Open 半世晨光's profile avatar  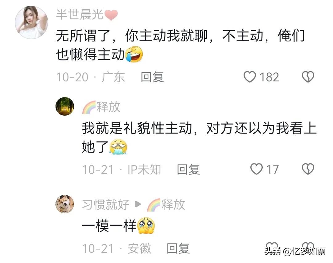31,22
